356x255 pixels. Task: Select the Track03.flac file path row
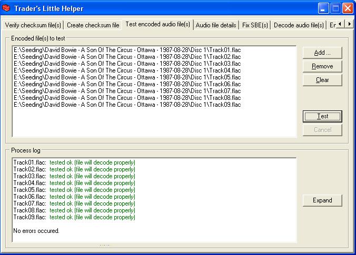coord(127,64)
